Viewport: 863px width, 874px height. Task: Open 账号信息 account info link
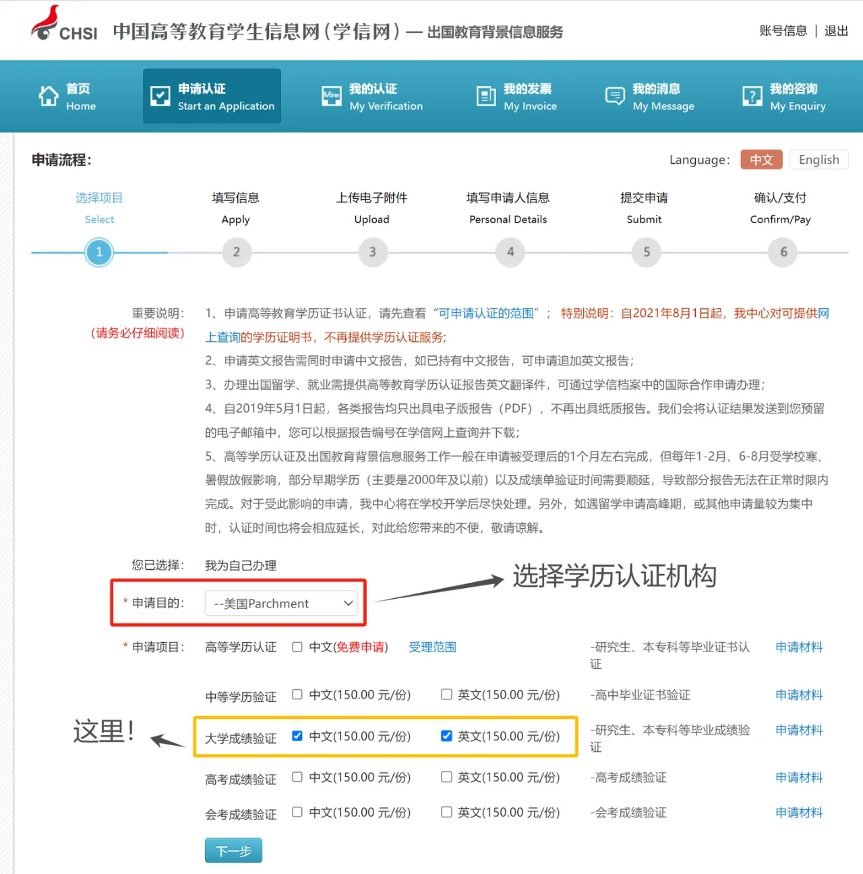(783, 31)
